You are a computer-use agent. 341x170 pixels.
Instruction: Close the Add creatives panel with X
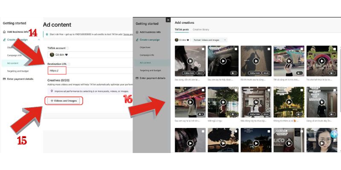[168, 20]
